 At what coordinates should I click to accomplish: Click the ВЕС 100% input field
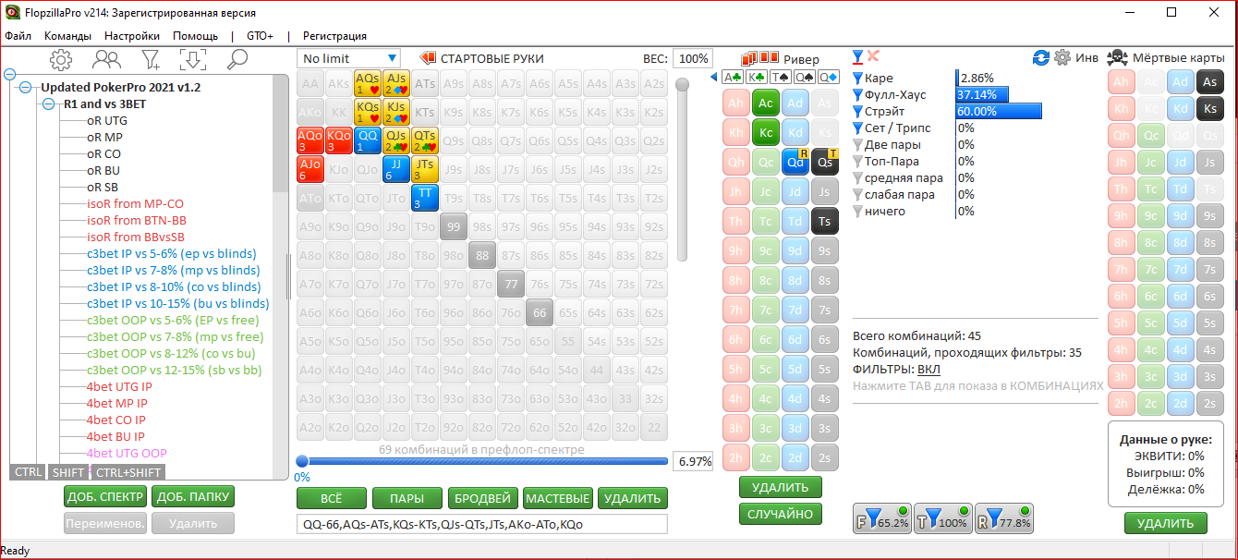(x=692, y=58)
